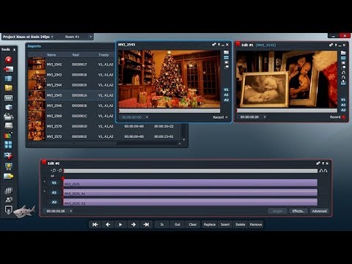
Task: Click the Play transport button
Action: (120, 224)
